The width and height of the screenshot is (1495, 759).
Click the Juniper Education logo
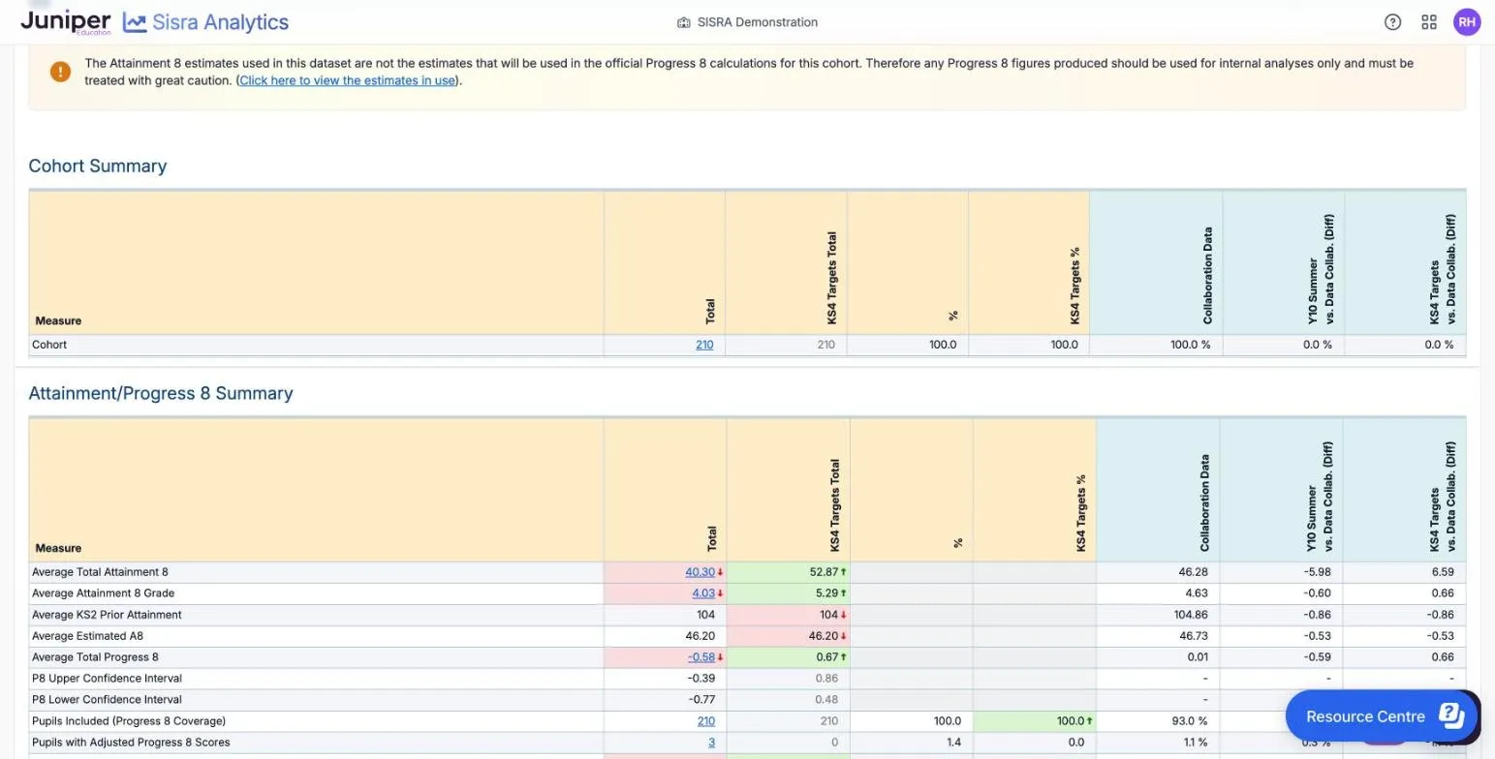(x=65, y=21)
